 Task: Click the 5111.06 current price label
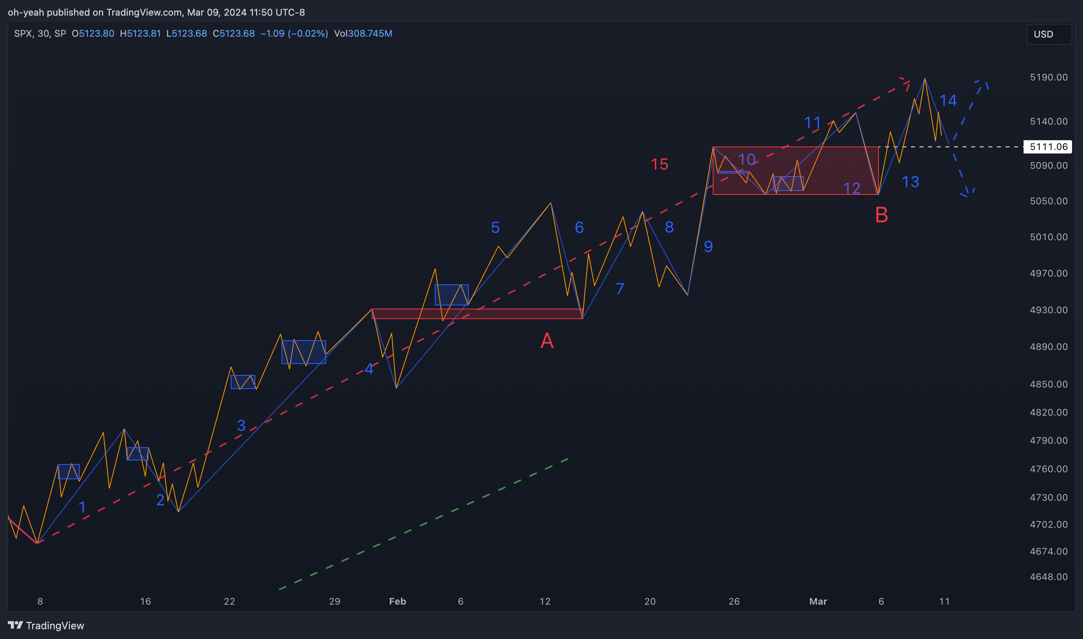point(1048,147)
